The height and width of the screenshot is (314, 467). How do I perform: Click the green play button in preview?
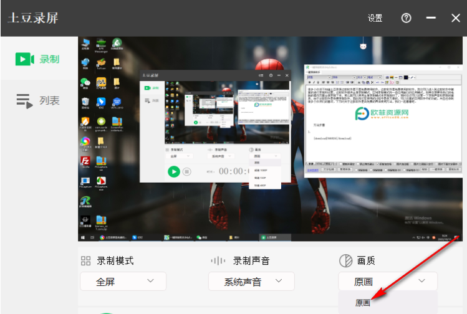(174, 171)
